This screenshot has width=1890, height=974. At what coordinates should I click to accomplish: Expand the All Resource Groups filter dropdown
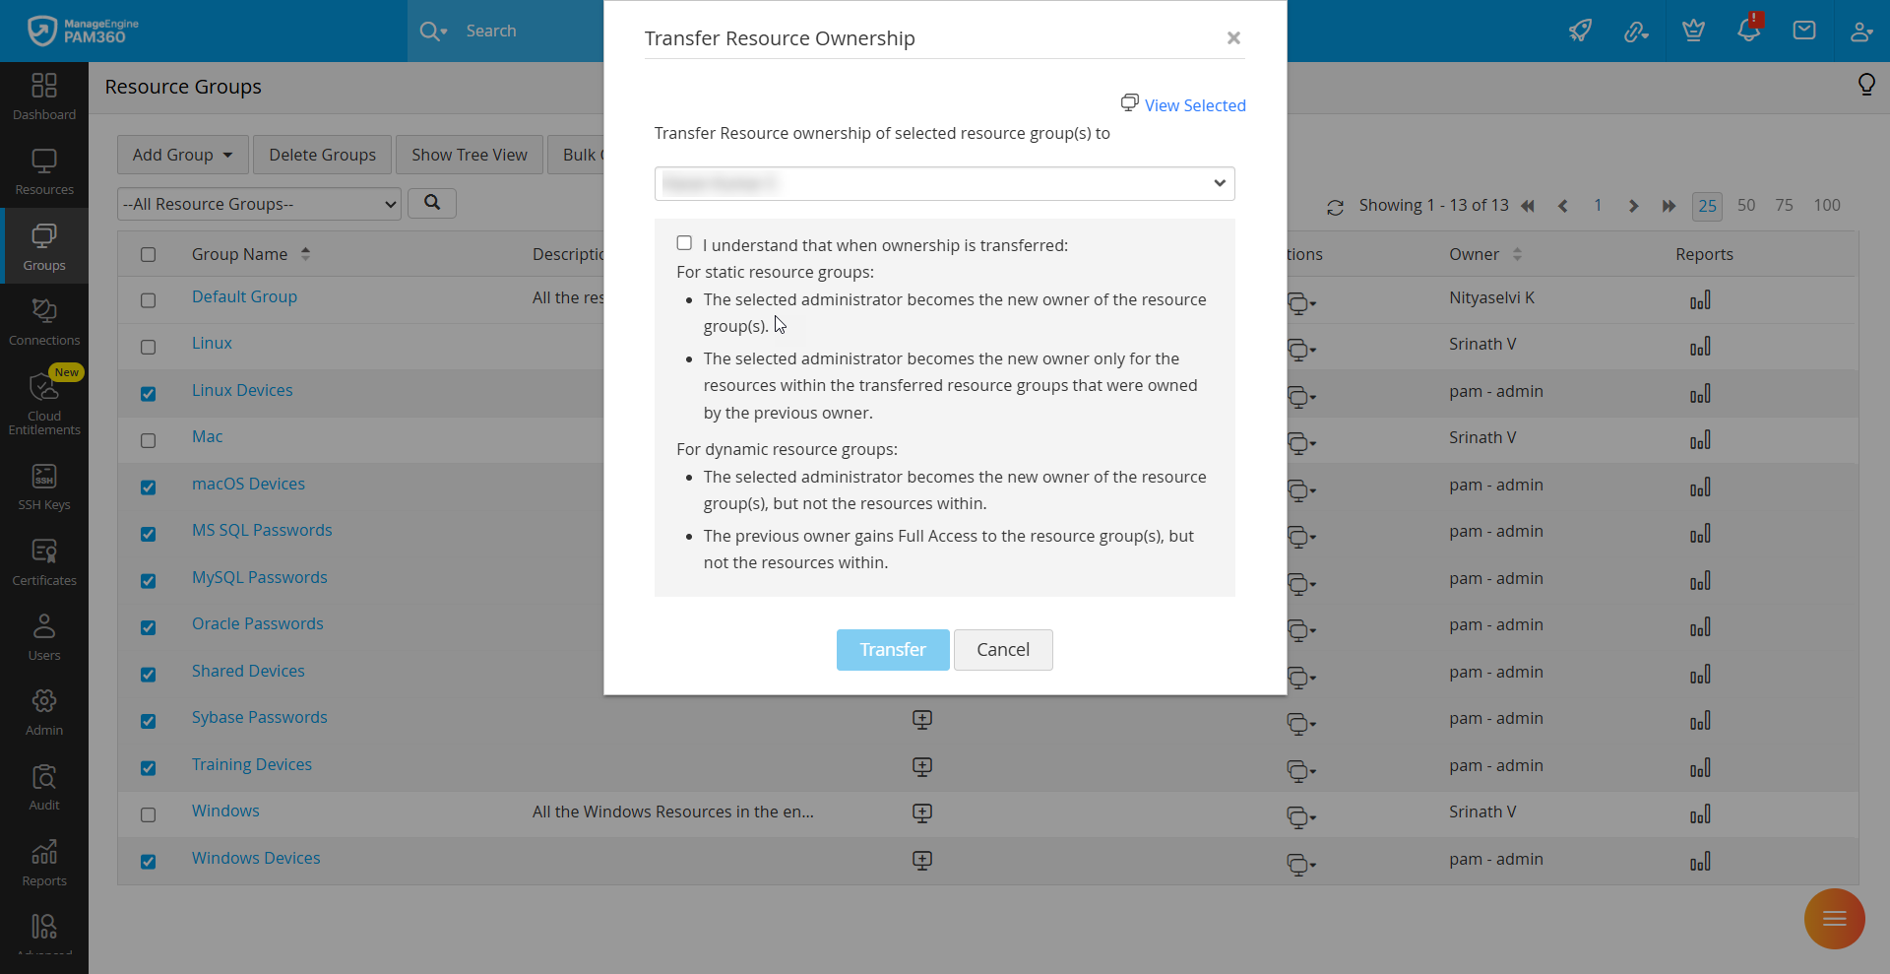[259, 204]
